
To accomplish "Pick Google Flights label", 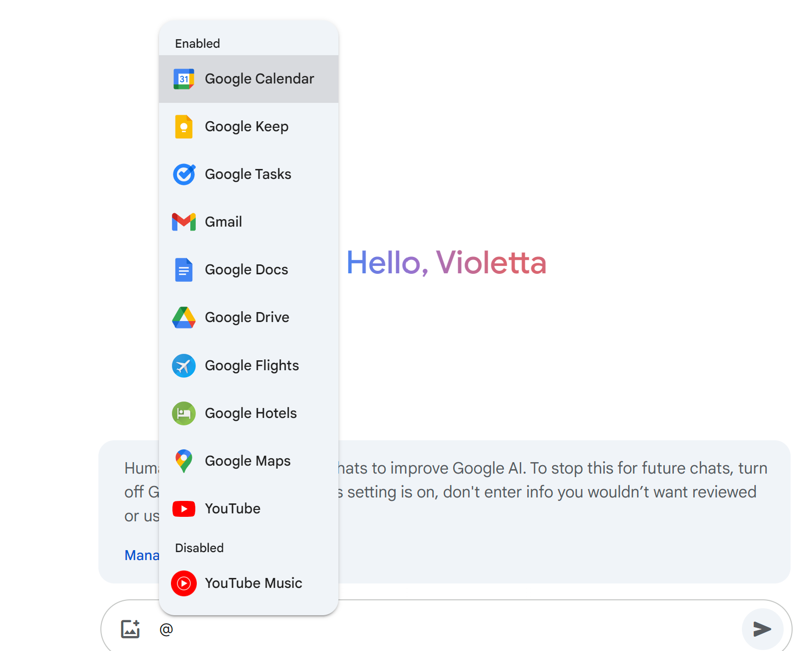I will (252, 366).
